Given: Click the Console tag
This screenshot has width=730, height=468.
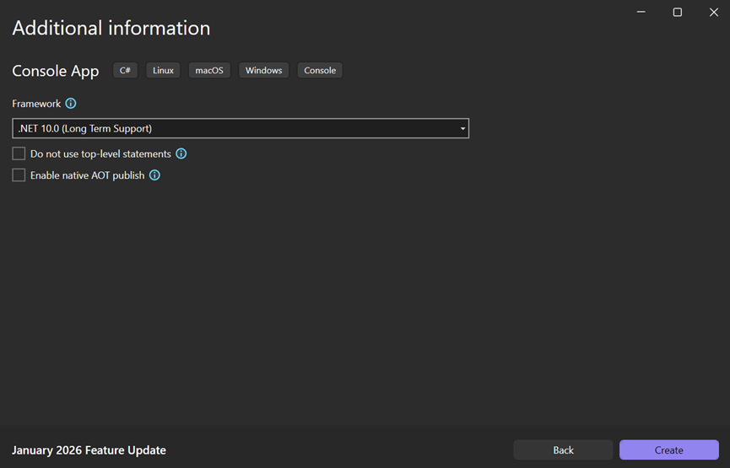Looking at the screenshot, I should (x=320, y=70).
